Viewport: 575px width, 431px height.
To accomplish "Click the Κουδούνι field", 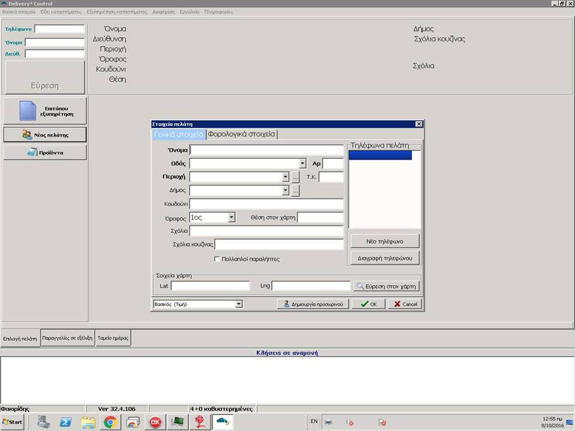I will (x=267, y=204).
